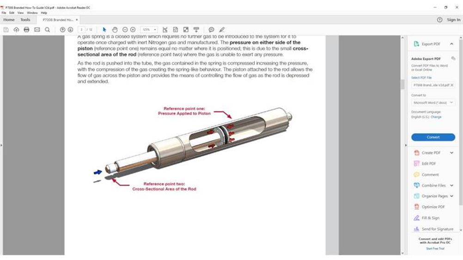Switch to the Tools tab
The image size is (463, 260).
25,20
